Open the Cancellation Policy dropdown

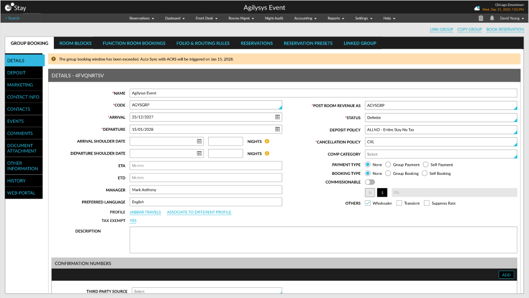click(441, 142)
